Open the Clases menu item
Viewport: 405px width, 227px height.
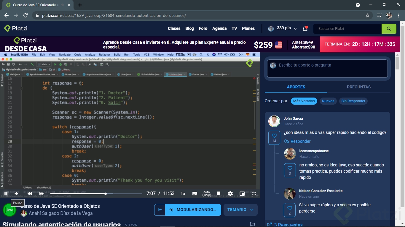[174, 28]
